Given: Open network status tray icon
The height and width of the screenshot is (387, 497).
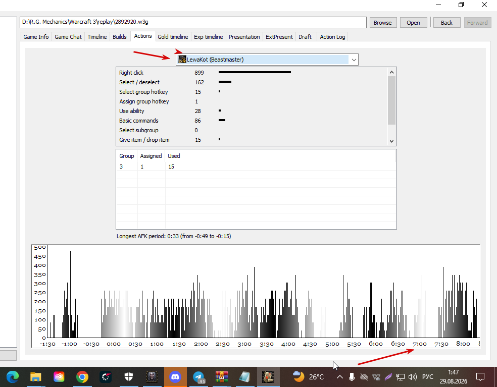Looking at the screenshot, I should coord(401,377).
